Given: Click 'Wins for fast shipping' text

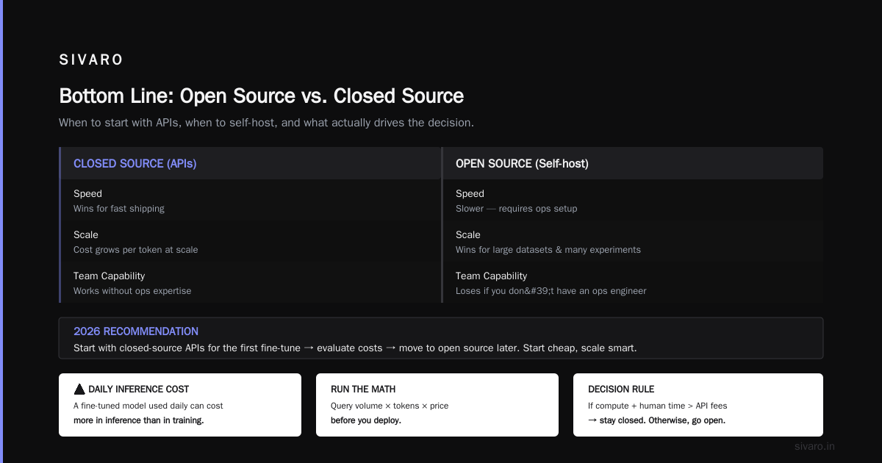Looking at the screenshot, I should [x=119, y=209].
